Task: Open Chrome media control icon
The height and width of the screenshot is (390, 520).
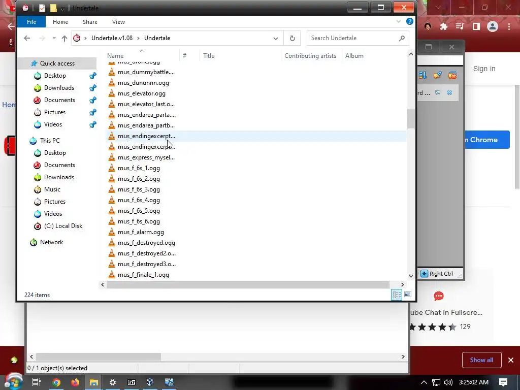Action: click(460, 26)
